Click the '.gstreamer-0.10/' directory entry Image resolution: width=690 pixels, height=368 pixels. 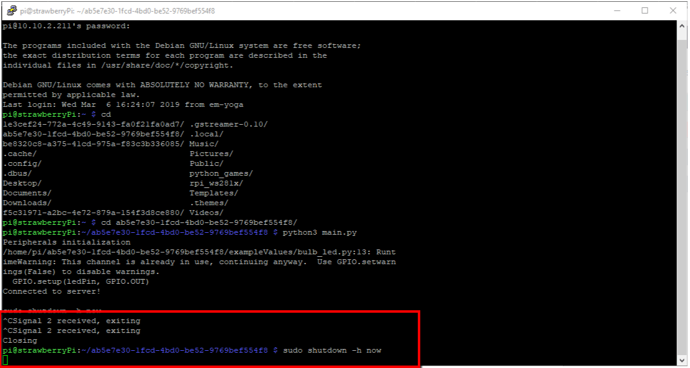tap(229, 124)
